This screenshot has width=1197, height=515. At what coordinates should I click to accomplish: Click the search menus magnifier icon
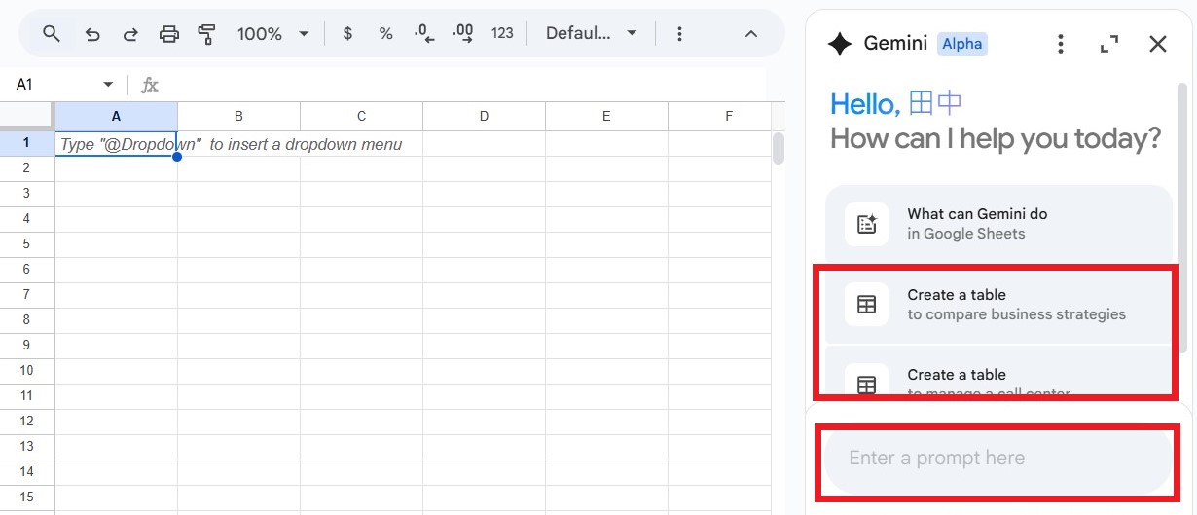tap(52, 34)
